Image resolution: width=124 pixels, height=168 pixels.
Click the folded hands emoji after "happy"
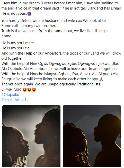click(101, 79)
